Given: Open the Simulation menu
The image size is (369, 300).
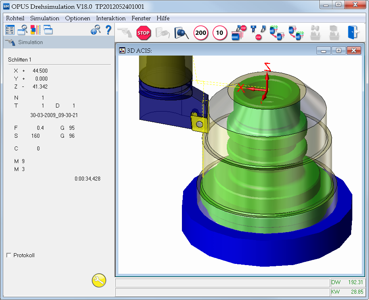Looking at the screenshot, I should tap(45, 18).
